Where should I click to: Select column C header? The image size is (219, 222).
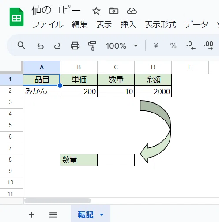coord(116,68)
